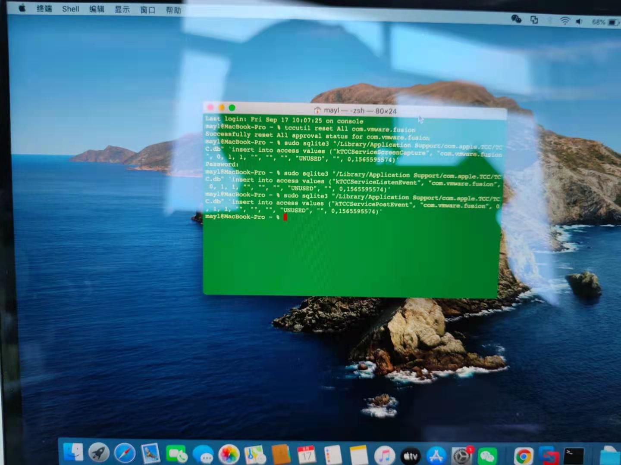Close the Terminal window with the red button
The width and height of the screenshot is (621, 465).
(210, 107)
